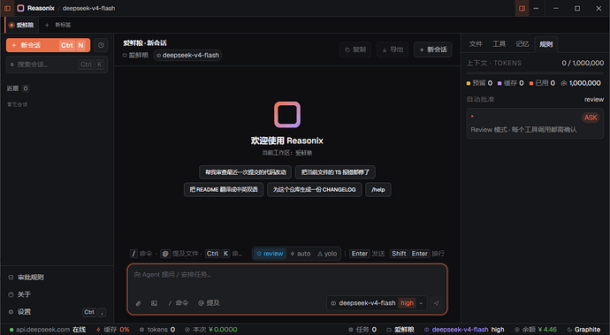
Task: Click the 导出 export button
Action: point(393,49)
